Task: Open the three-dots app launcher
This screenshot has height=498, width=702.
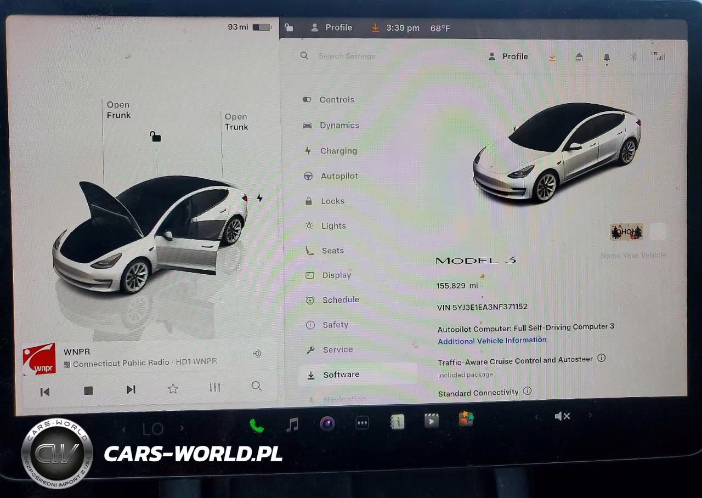Action: coord(362,423)
